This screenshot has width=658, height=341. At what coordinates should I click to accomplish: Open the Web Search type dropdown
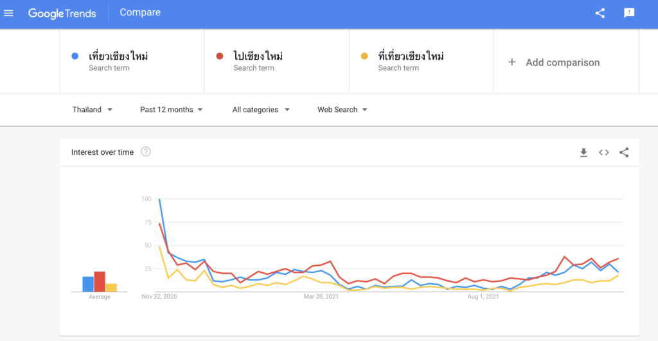pos(342,109)
